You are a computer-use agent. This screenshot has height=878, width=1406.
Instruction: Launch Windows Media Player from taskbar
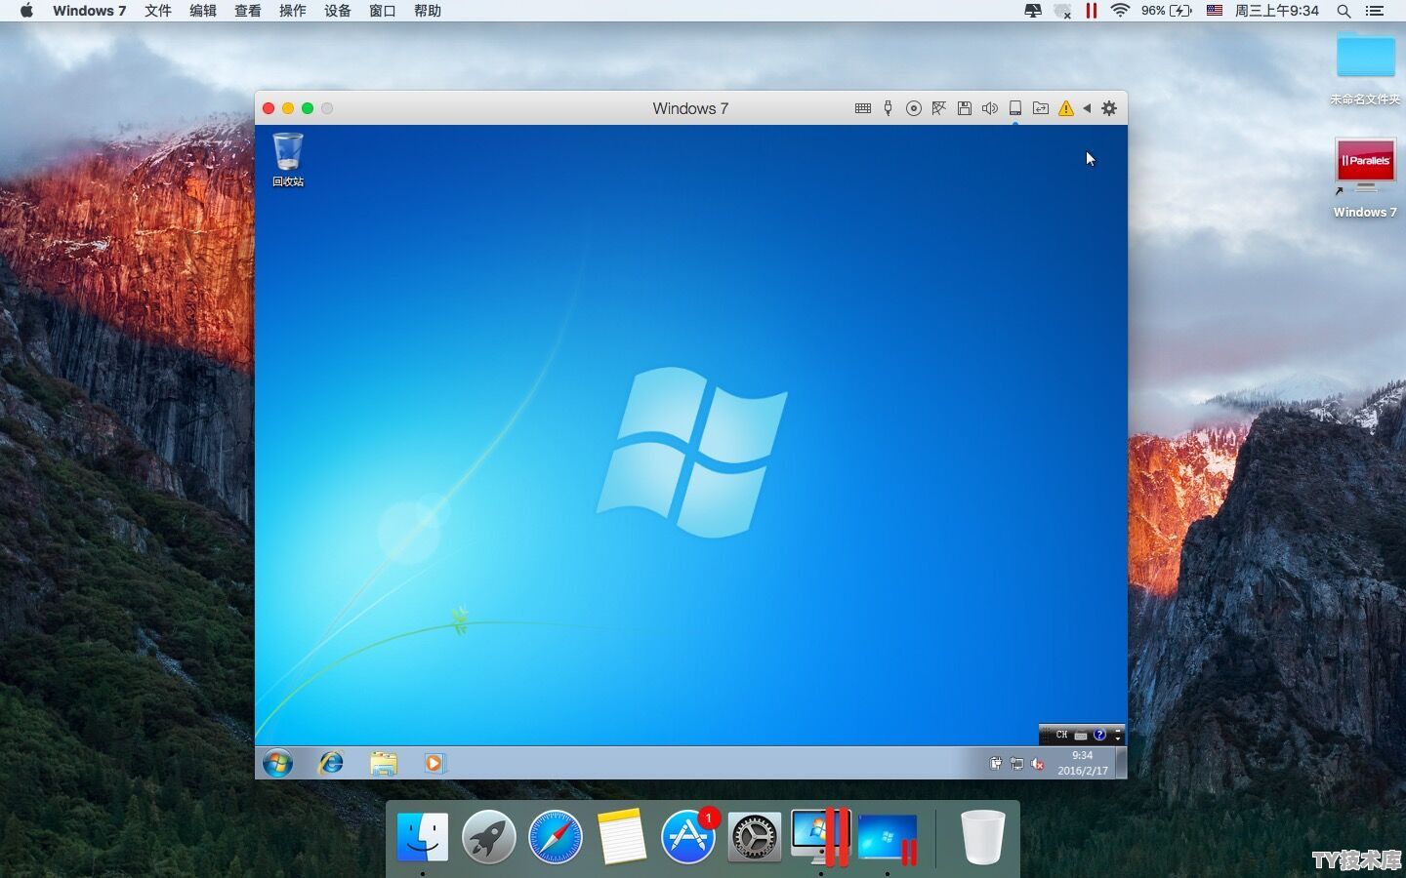click(x=435, y=763)
